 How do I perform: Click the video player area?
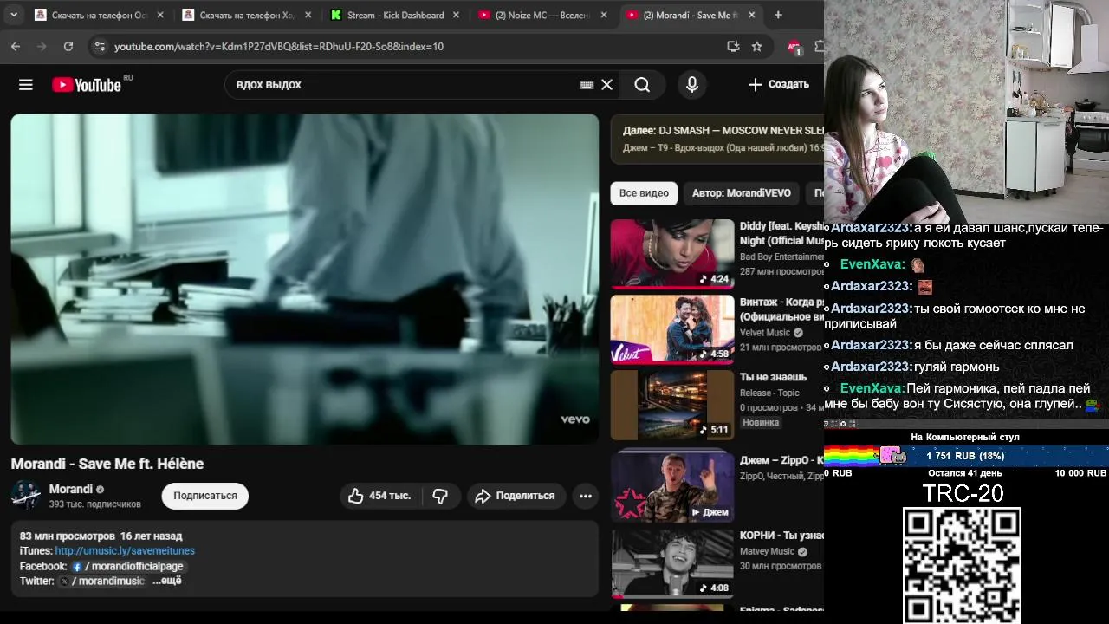tap(304, 279)
